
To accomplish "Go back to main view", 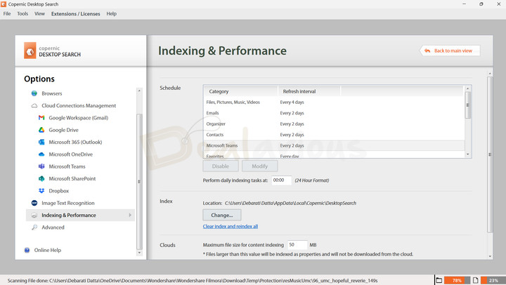I will [x=450, y=51].
